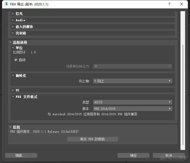Screen dimensions: 190x163
Task: Expand the 壳材质 rollout
Action: pos(93,33)
